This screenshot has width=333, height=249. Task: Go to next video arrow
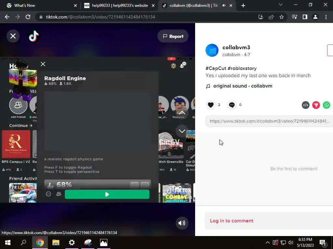pos(182,131)
